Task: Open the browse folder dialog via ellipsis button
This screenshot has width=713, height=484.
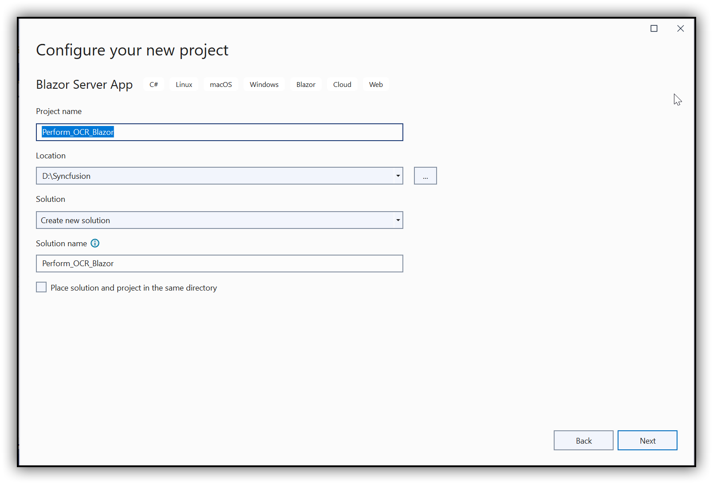Action: point(425,176)
